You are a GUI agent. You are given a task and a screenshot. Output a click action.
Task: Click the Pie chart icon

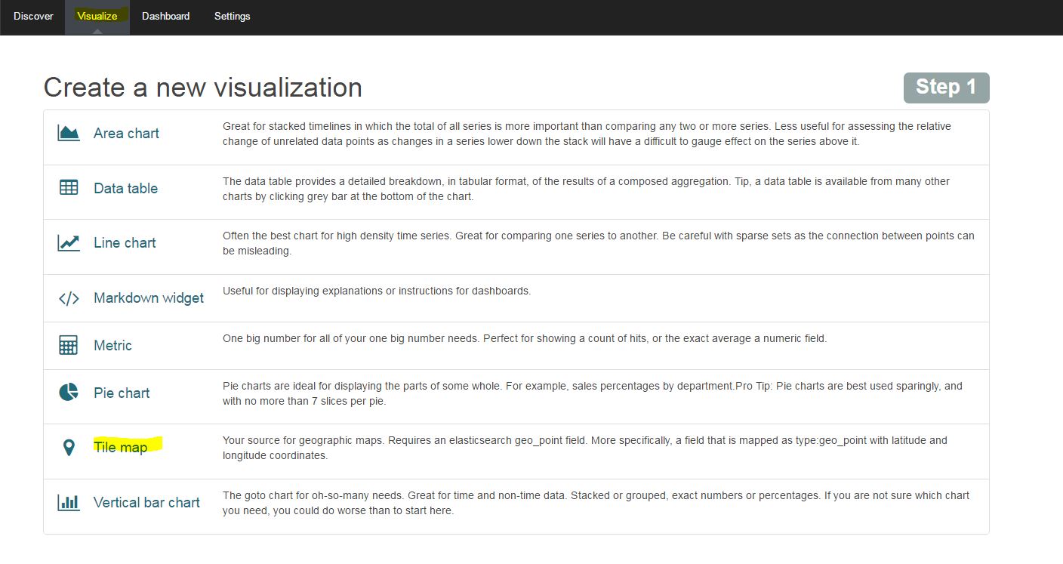tap(69, 393)
